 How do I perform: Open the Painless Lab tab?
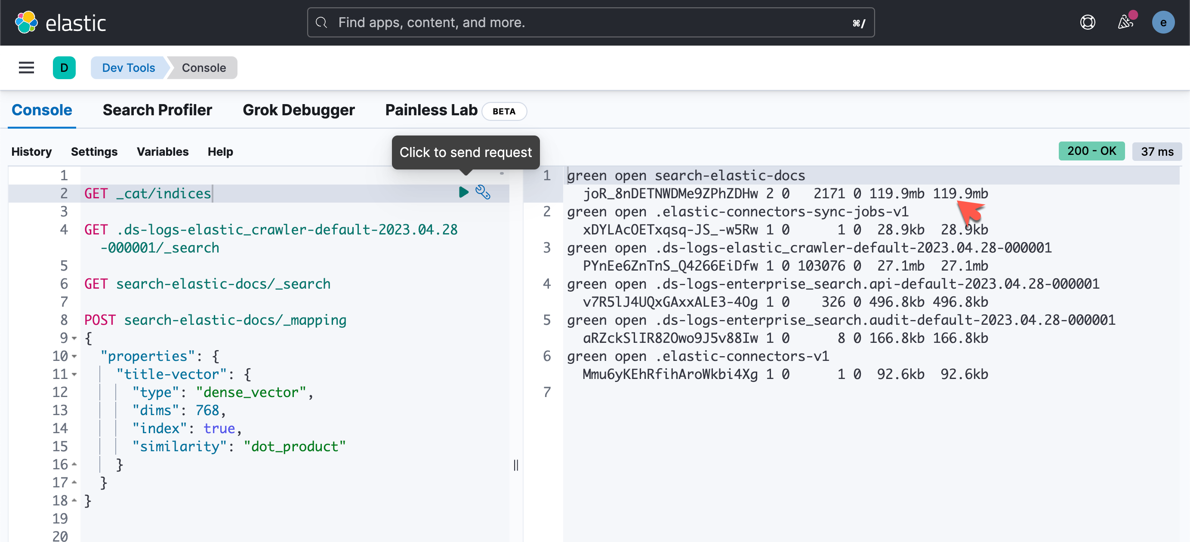pyautogui.click(x=431, y=110)
